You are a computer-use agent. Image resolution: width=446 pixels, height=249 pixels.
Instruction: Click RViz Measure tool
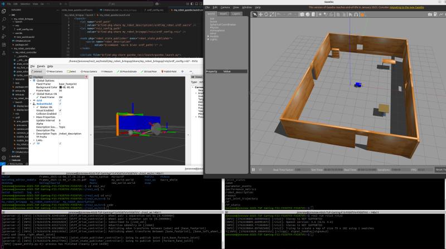coord(107,71)
